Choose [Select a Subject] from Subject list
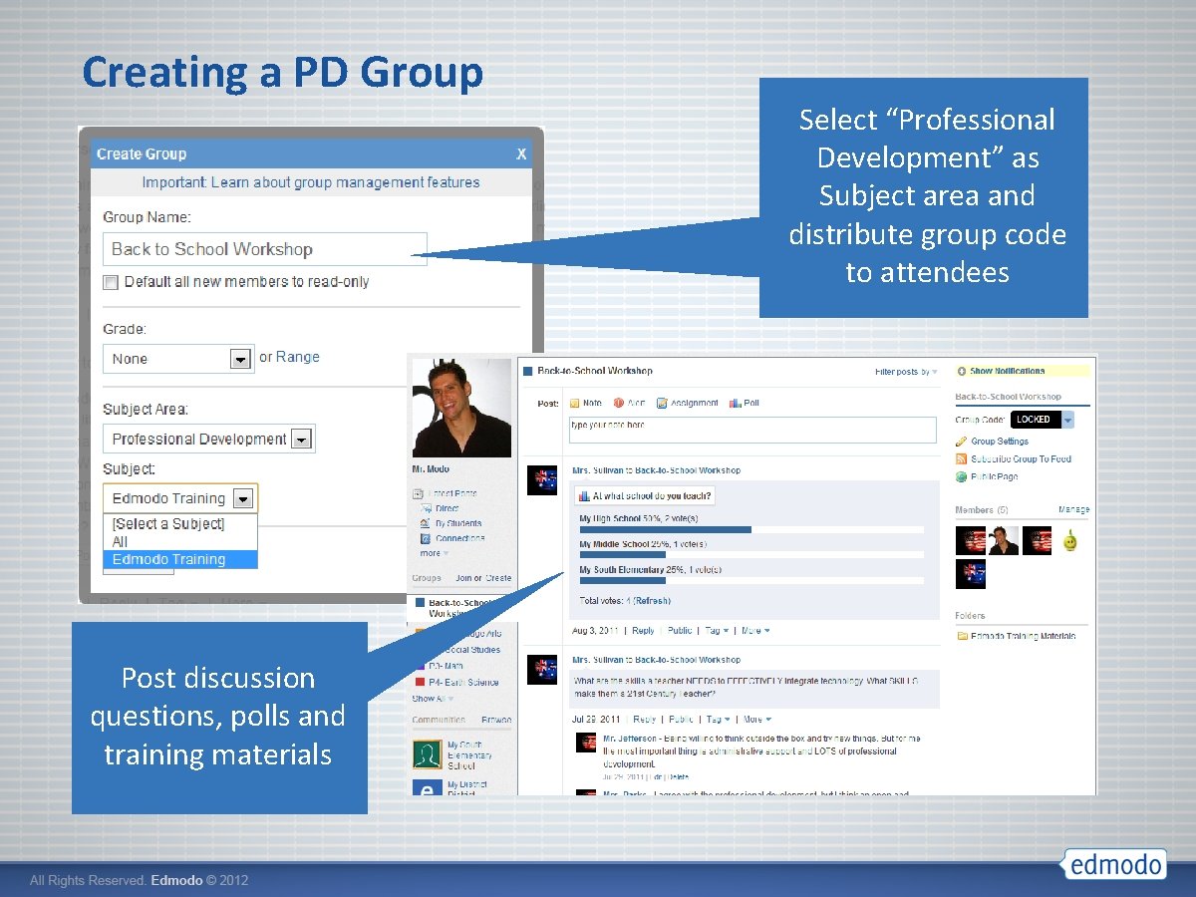Screen dimensions: 1196x897 click(180, 524)
